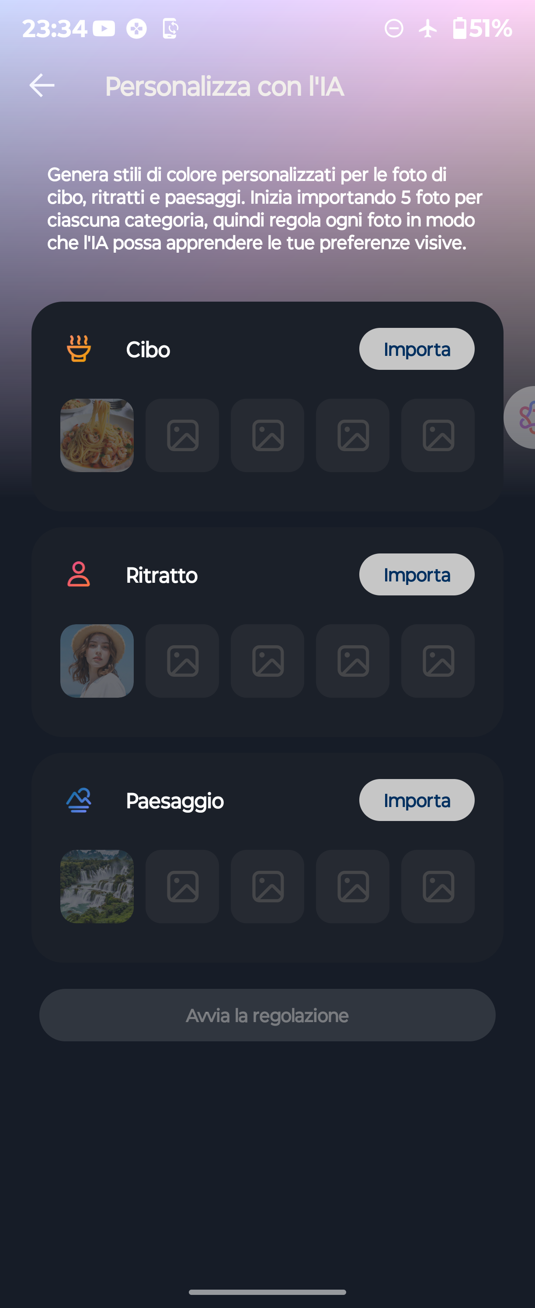Select the waterfall landscape thumbnail
This screenshot has height=1308, width=535.
(x=97, y=886)
